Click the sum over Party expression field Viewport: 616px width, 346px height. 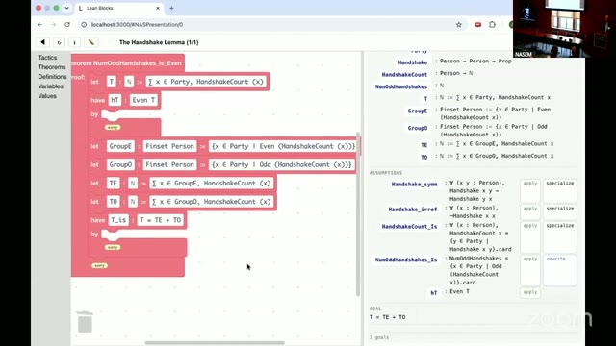[x=206, y=82]
